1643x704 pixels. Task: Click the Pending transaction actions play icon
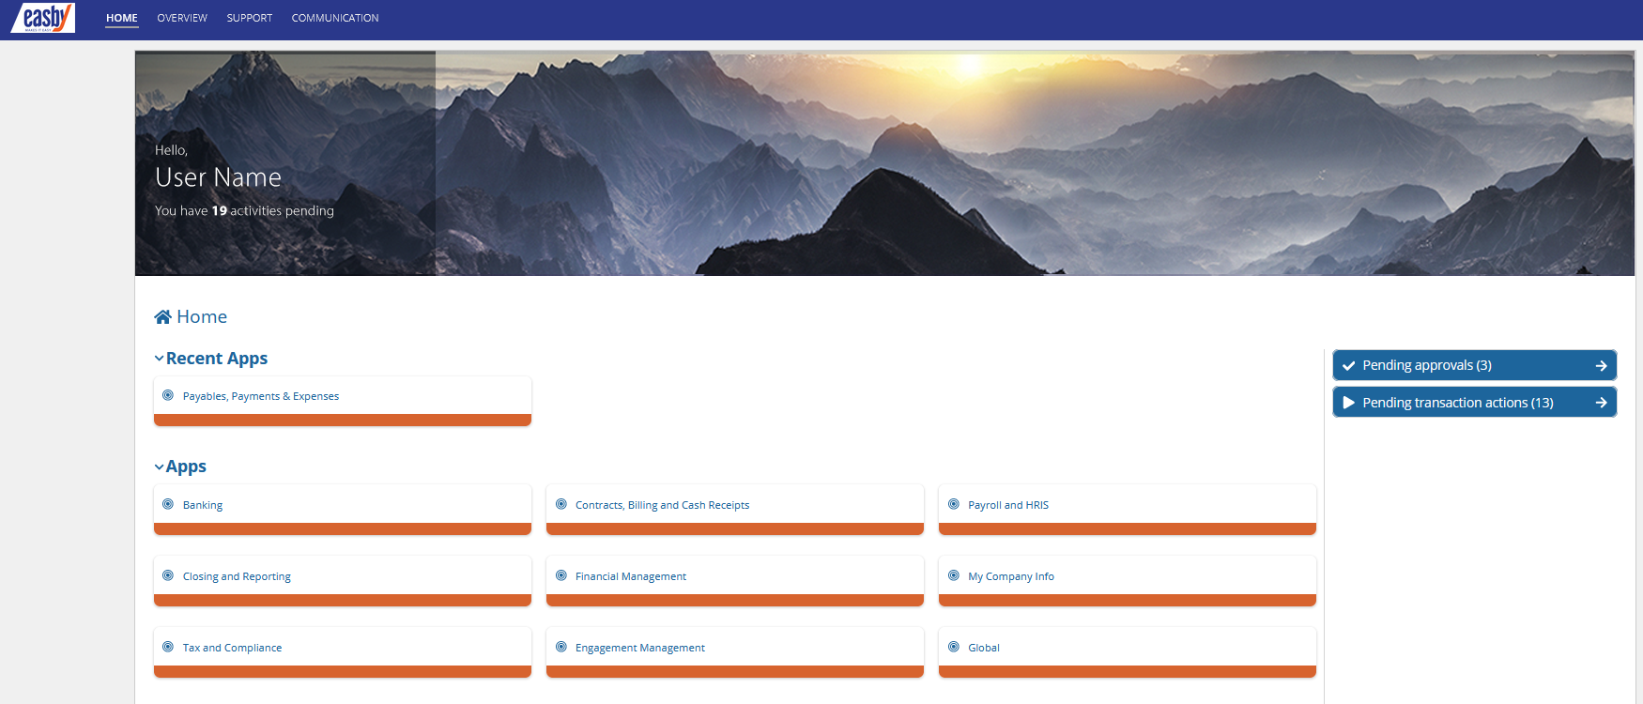pyautogui.click(x=1349, y=403)
